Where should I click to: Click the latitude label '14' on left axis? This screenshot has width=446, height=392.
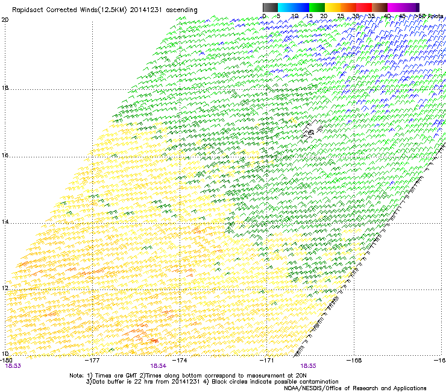coord(5,222)
